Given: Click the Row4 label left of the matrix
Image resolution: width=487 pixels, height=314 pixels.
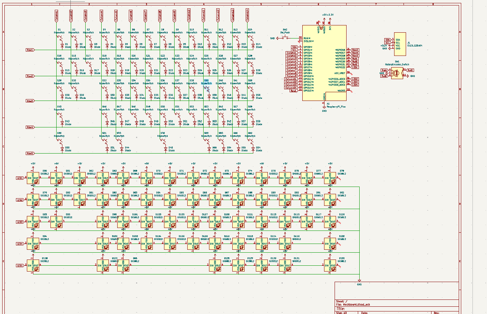Looking at the screenshot, I should coord(30,127).
